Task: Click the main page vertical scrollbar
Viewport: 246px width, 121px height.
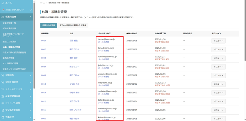Action: point(245,31)
